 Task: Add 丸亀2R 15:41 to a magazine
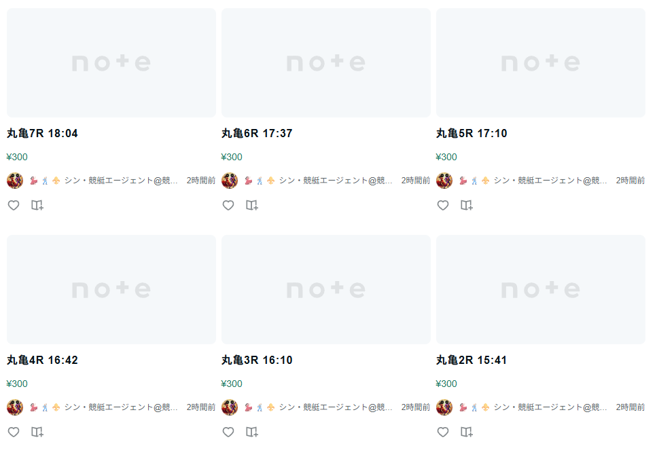[467, 432]
